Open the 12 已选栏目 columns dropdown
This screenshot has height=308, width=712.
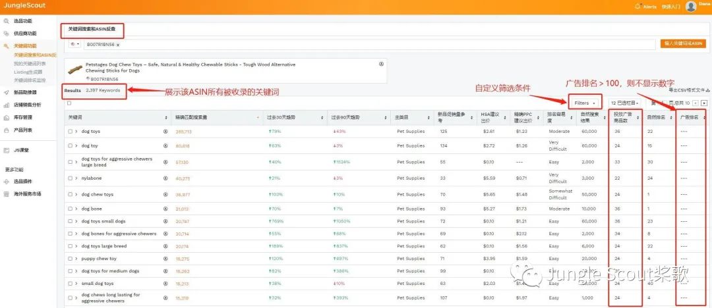(625, 103)
